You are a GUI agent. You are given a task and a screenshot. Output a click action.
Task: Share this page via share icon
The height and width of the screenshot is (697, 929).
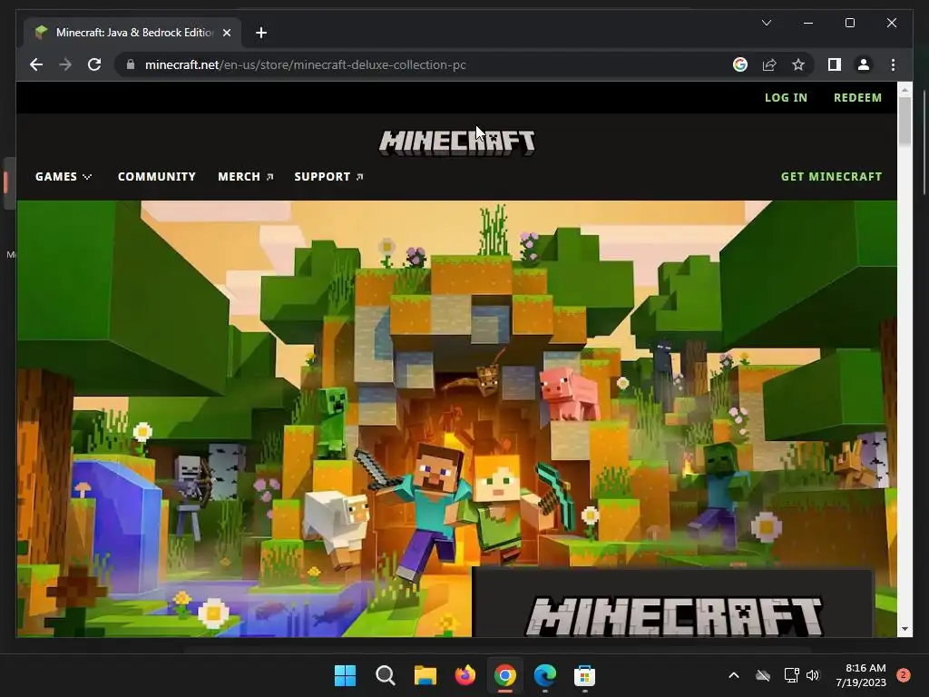point(769,64)
